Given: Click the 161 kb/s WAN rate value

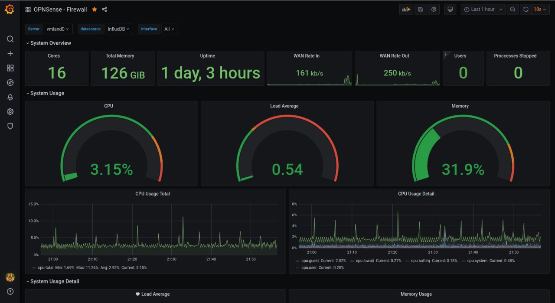Looking at the screenshot, I should point(310,73).
